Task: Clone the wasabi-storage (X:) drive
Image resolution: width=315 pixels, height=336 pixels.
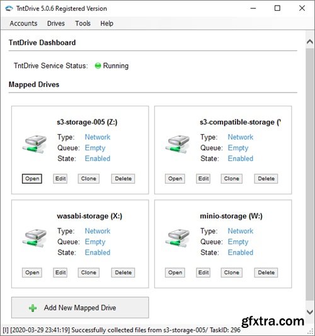Action: pyautogui.click(x=88, y=272)
